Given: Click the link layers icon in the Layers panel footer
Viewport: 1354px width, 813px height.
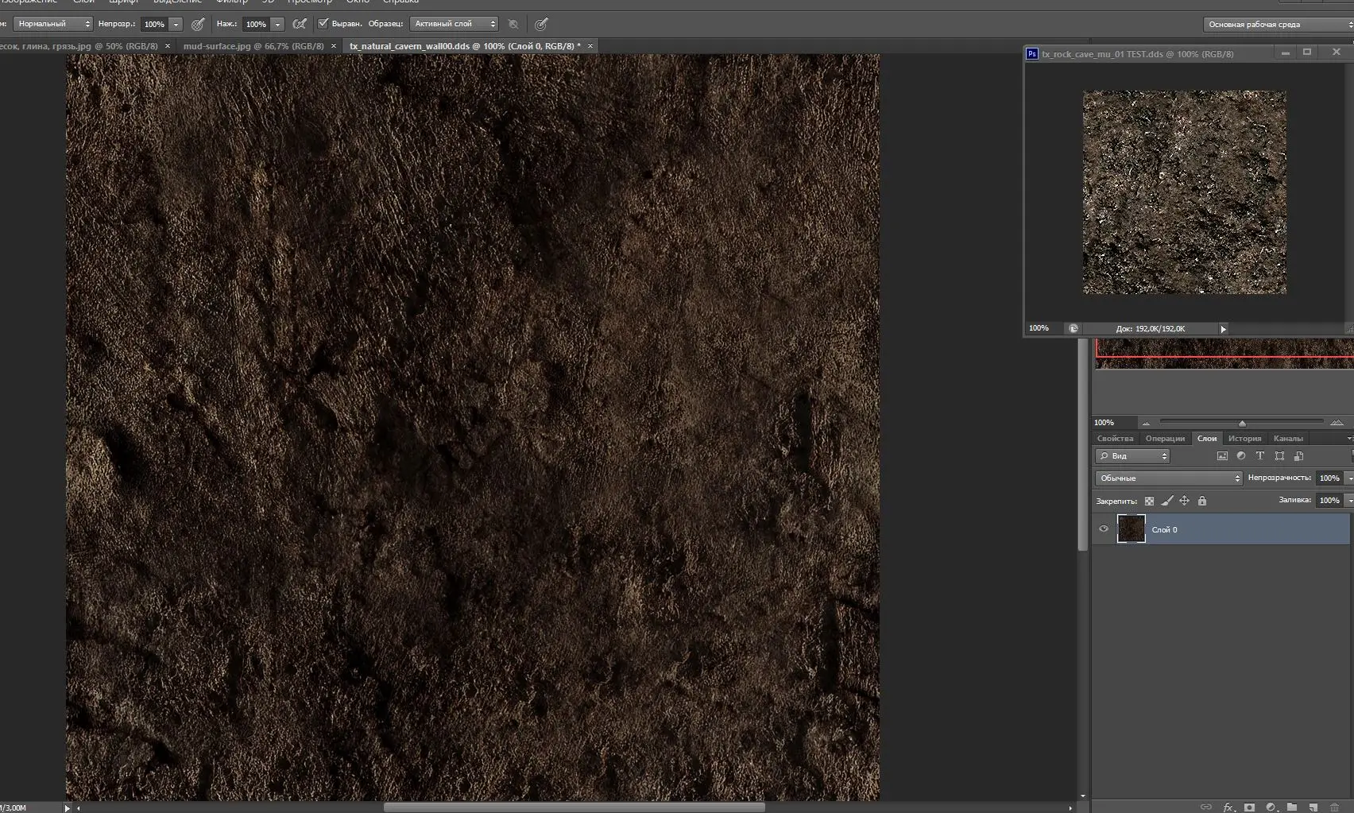Looking at the screenshot, I should point(1205,807).
